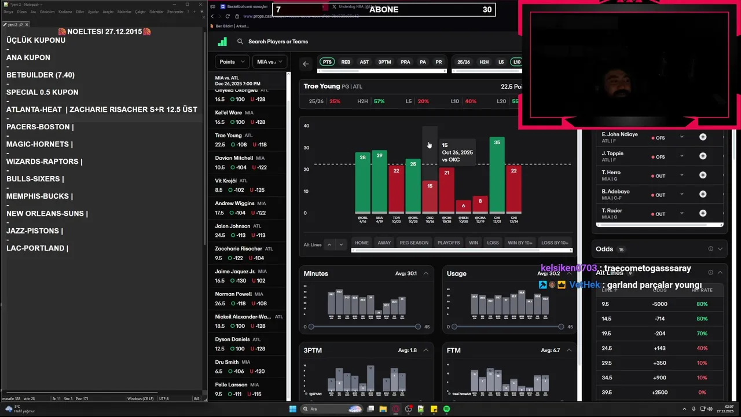Open Spotify from the taskbar

coord(447,409)
